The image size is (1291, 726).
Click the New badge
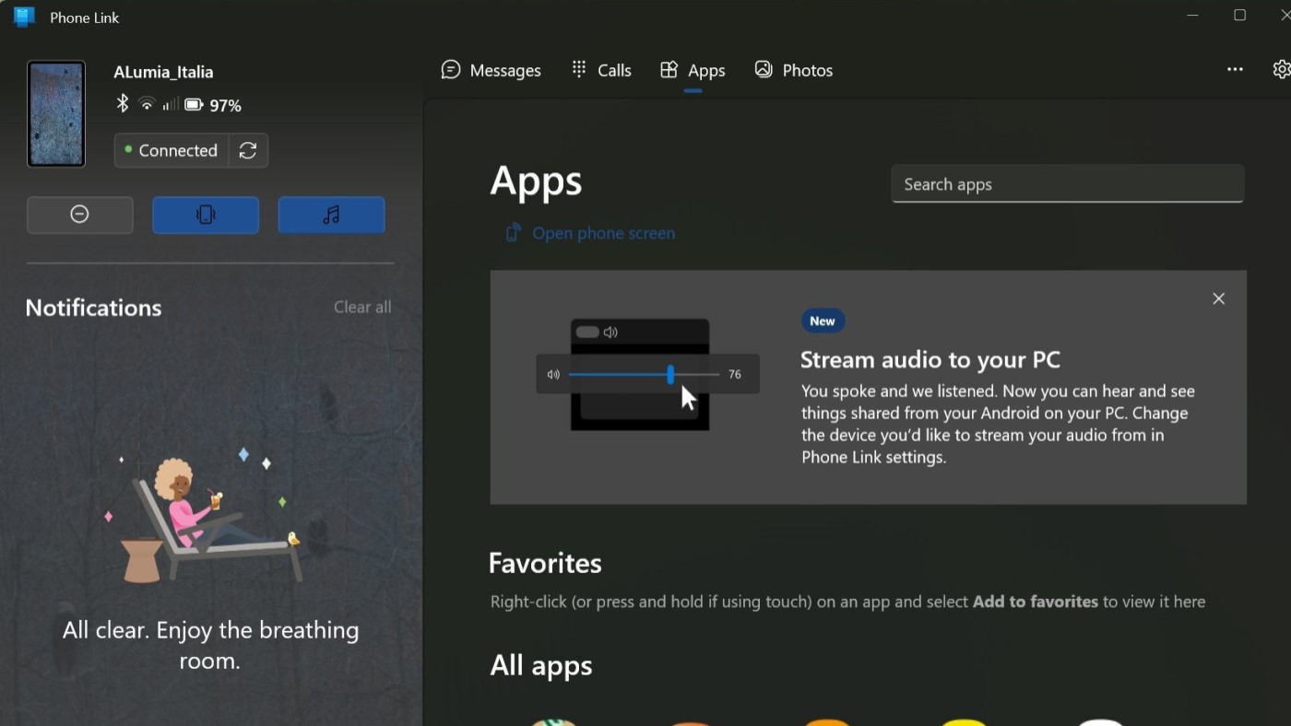(x=823, y=321)
